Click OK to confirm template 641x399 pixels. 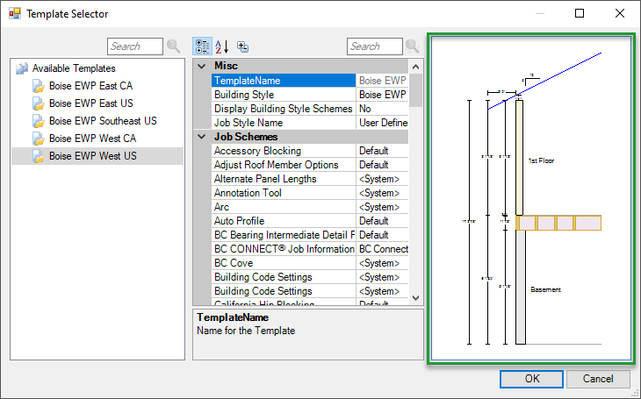click(531, 379)
